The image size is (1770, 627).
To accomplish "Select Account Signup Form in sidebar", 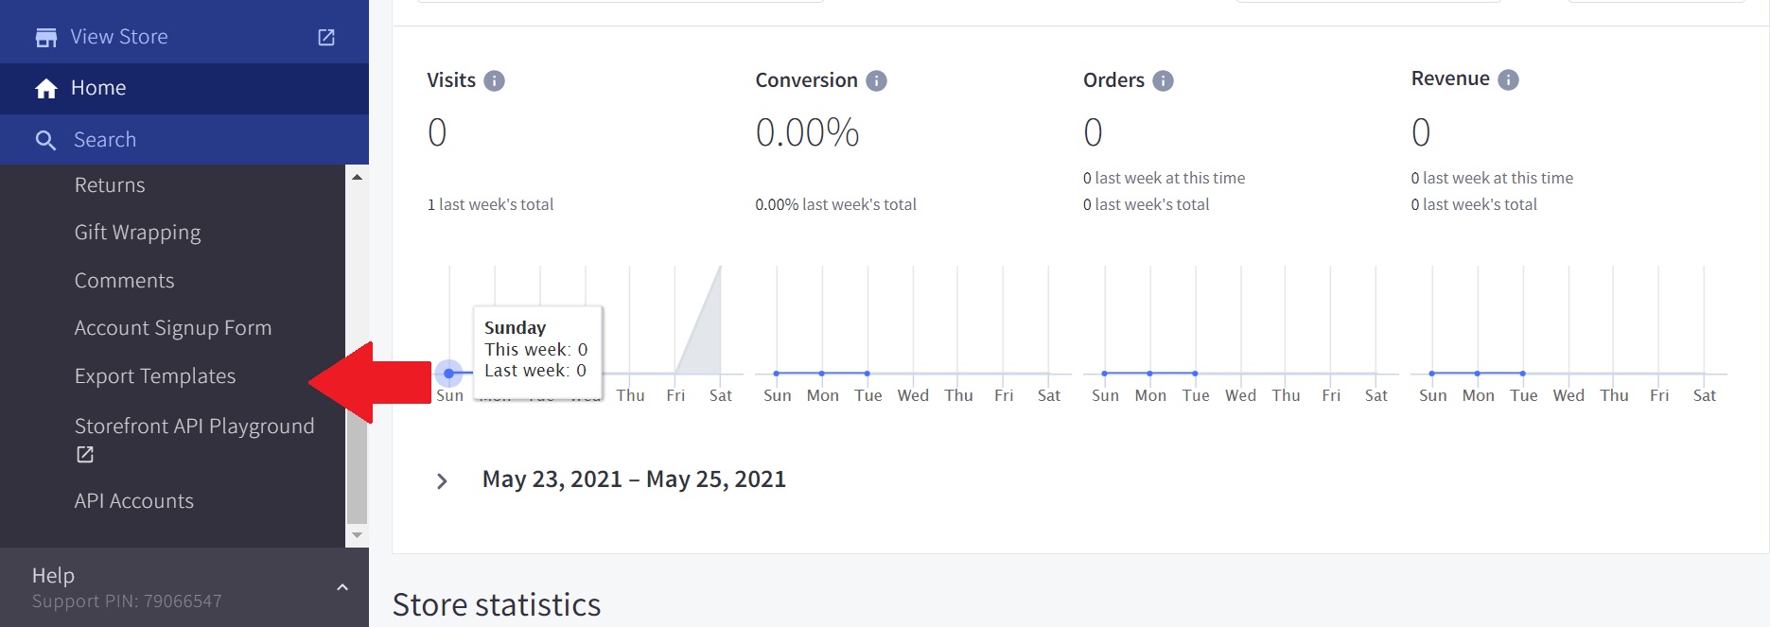I will (173, 328).
